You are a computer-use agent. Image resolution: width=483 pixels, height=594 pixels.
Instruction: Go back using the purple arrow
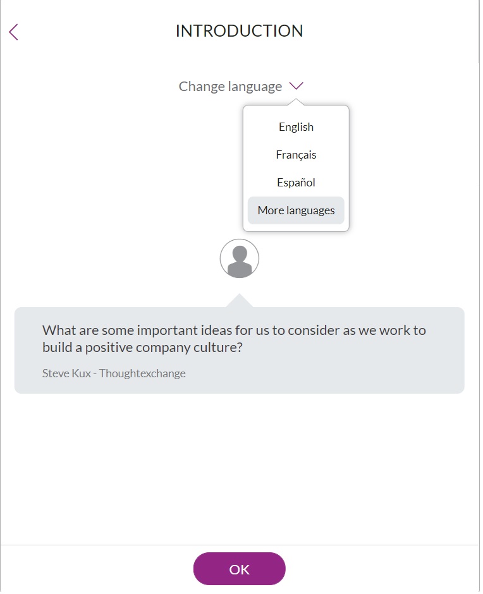(x=13, y=32)
